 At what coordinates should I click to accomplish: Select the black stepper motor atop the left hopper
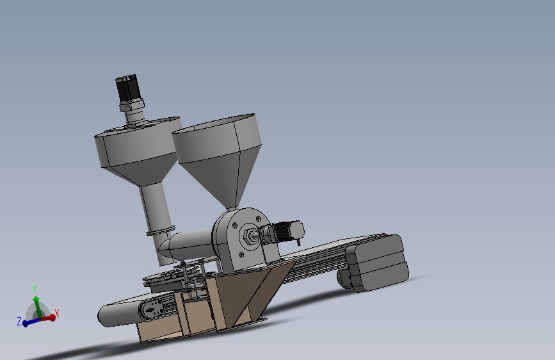click(x=127, y=88)
